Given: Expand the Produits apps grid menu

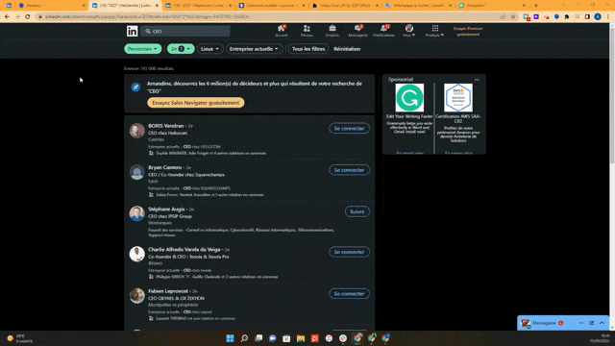Looking at the screenshot, I should pyautogui.click(x=435, y=31).
